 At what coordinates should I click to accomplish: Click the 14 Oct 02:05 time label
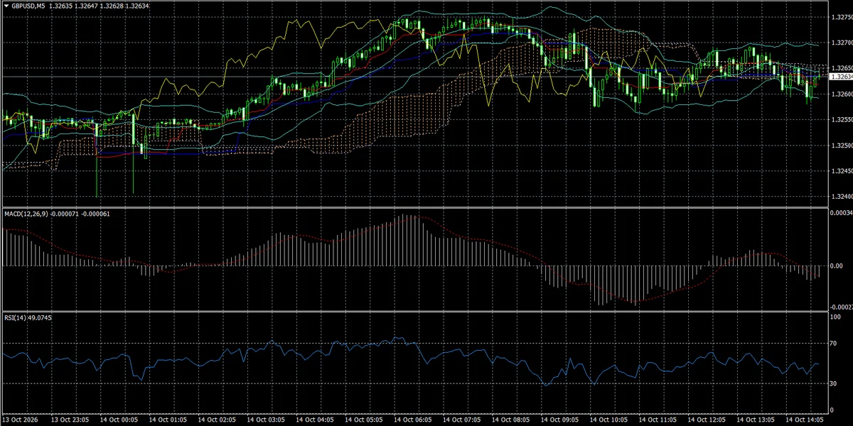coord(218,420)
